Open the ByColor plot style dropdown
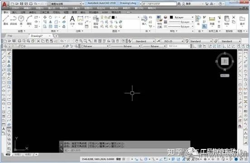Screen dimensions: 250x163 pyautogui.click(x=178, y=46)
